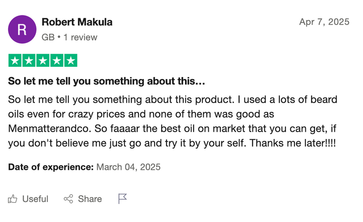Click the first green rating star
363x222 pixels.
(x=15, y=60)
